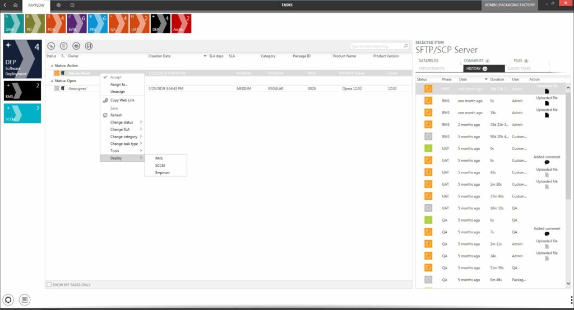Click the square round icon at bottom left
Screen dimensions: 574x310
point(25,300)
